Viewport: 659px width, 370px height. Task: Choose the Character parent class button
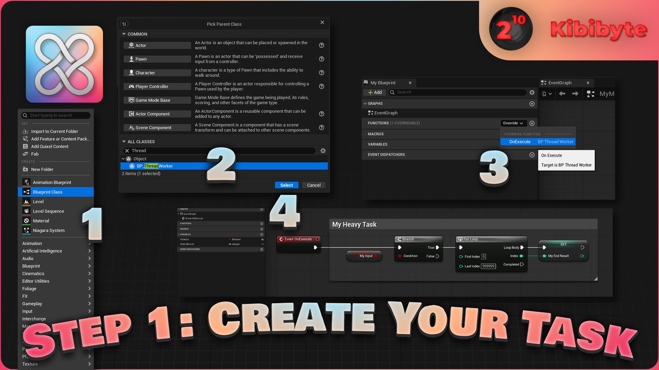(x=157, y=73)
